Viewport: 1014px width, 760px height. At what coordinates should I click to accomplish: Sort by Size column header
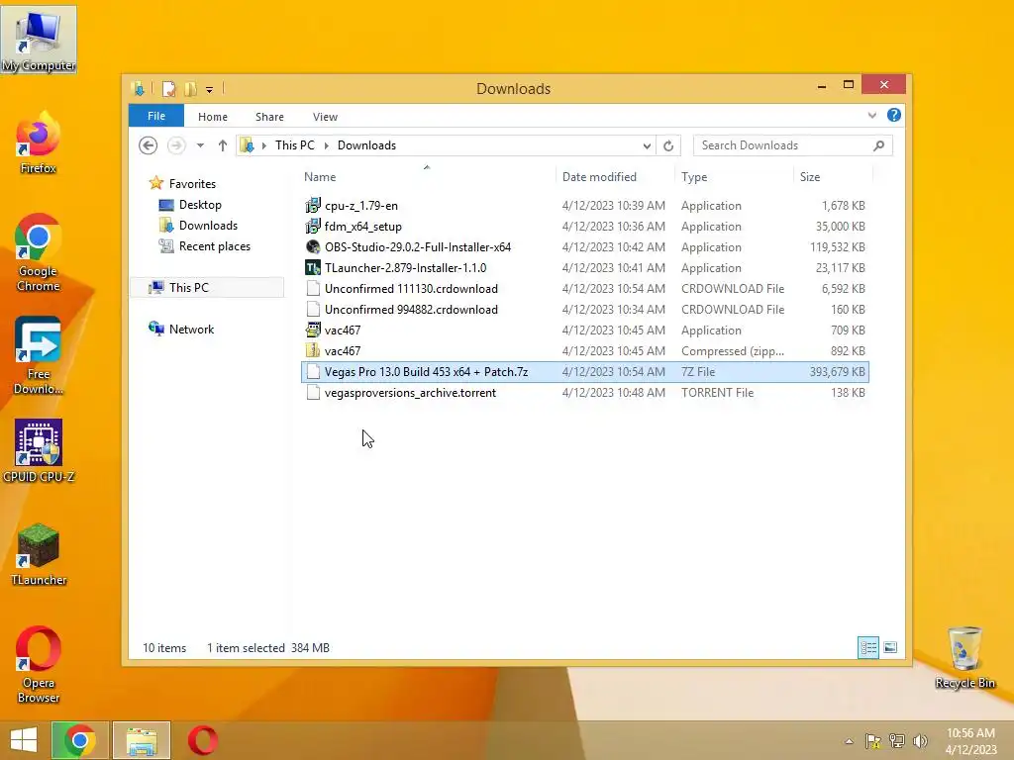pos(810,177)
